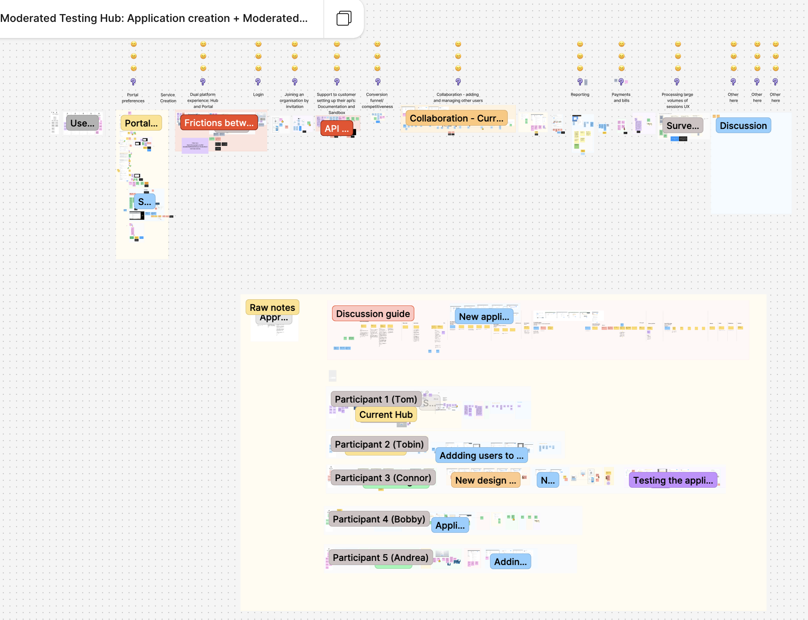
Task: Click the question mark icon above Reporting
Action: pyautogui.click(x=580, y=82)
